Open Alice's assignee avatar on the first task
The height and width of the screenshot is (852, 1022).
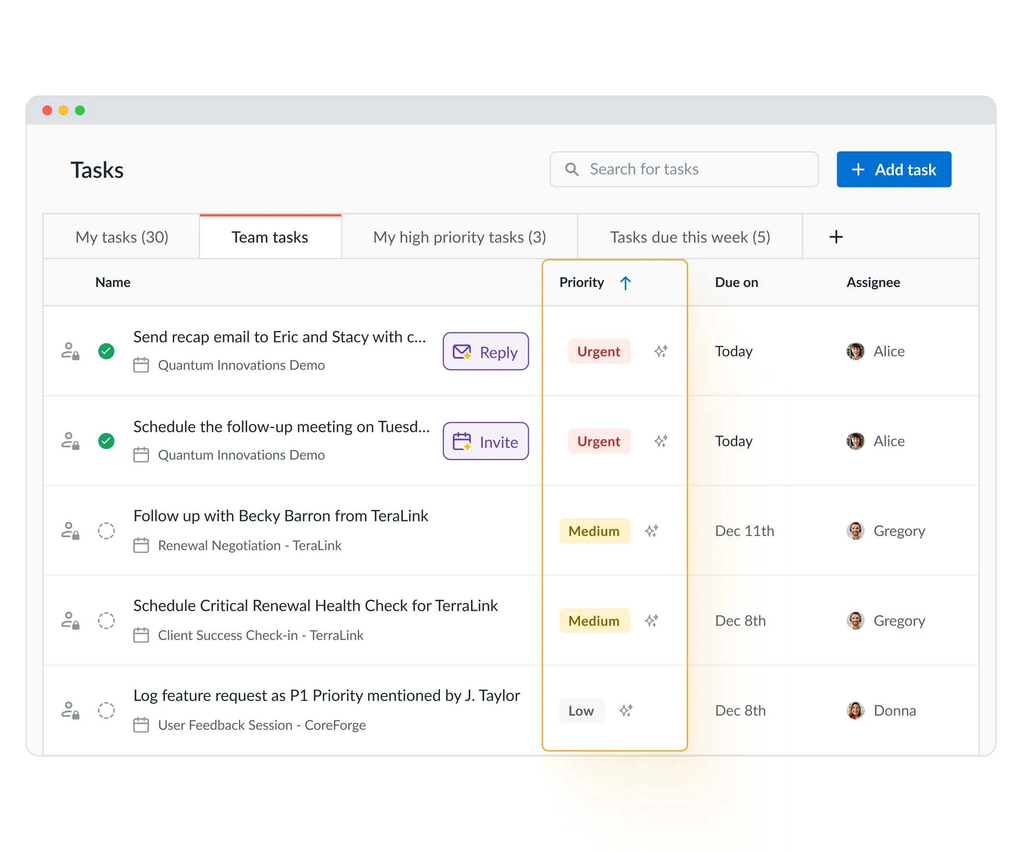[855, 351]
